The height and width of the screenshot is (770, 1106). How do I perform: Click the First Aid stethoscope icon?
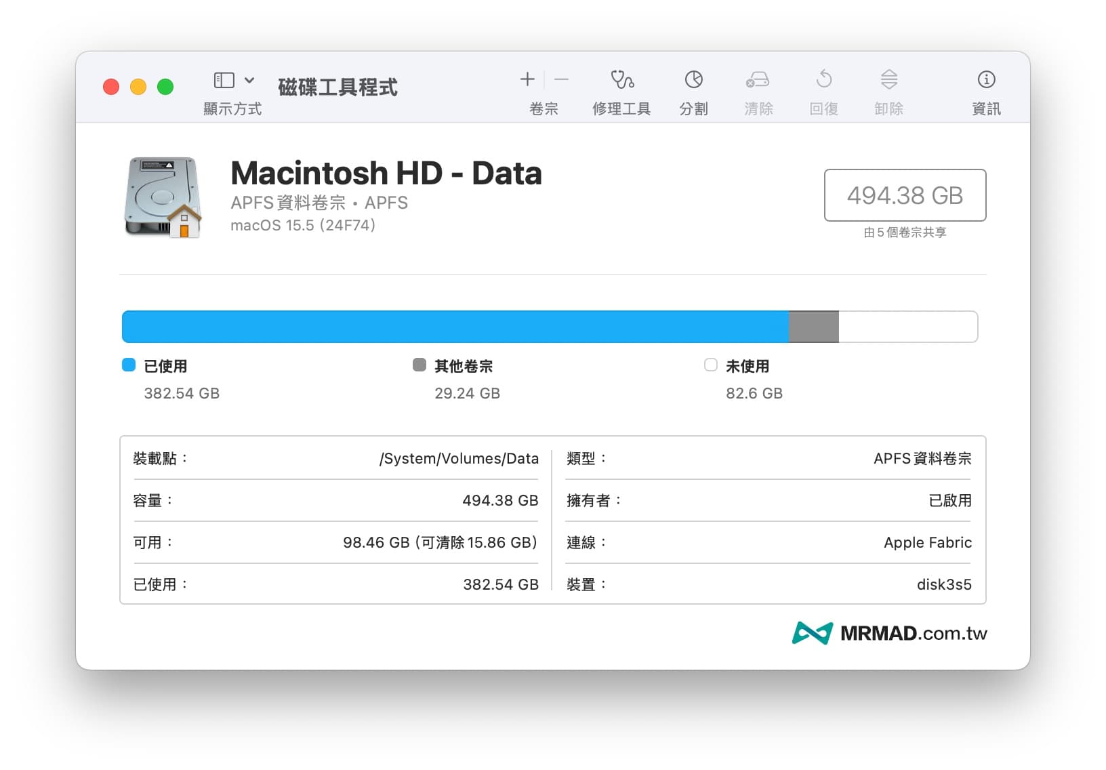click(621, 80)
